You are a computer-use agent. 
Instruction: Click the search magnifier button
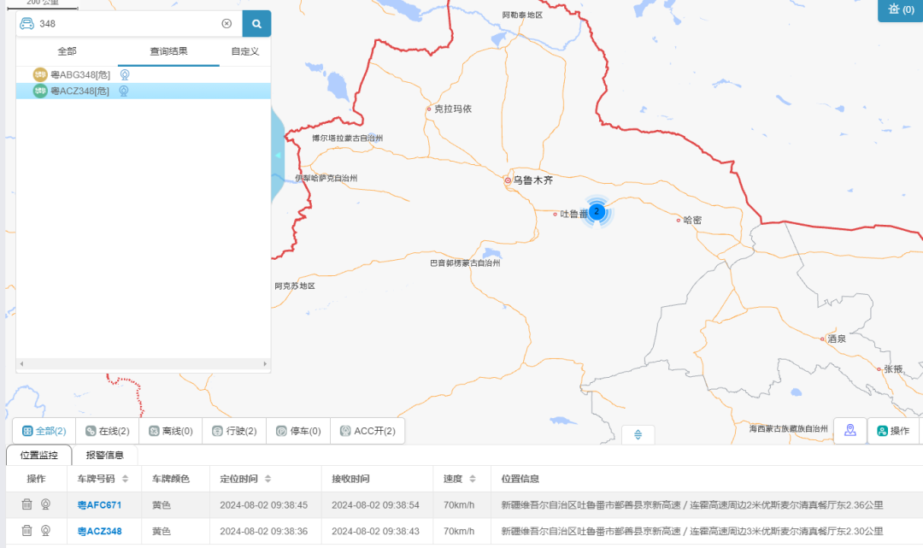click(256, 23)
